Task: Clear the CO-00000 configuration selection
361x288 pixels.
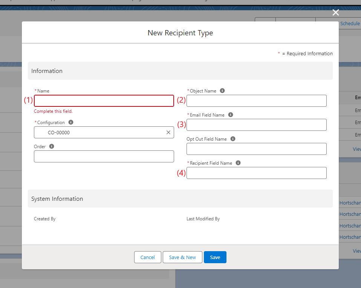Action: coord(168,132)
